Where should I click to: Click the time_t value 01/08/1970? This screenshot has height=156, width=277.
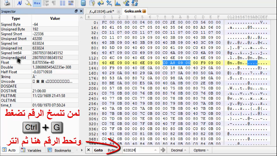(49, 105)
